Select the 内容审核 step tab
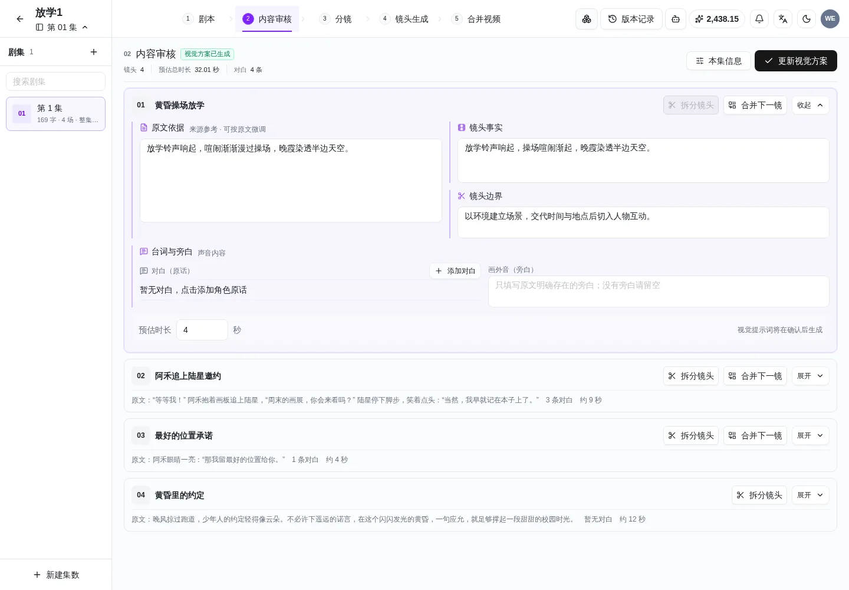Screen dimensions: 849x590 267,19
